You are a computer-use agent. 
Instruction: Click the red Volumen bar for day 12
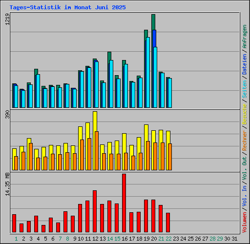tap(95, 211)
